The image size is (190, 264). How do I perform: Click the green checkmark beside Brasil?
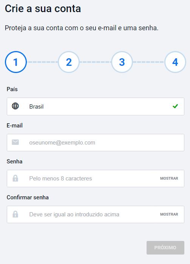click(175, 106)
